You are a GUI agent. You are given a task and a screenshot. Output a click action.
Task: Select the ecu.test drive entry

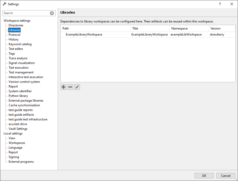pyautogui.click(x=18, y=124)
